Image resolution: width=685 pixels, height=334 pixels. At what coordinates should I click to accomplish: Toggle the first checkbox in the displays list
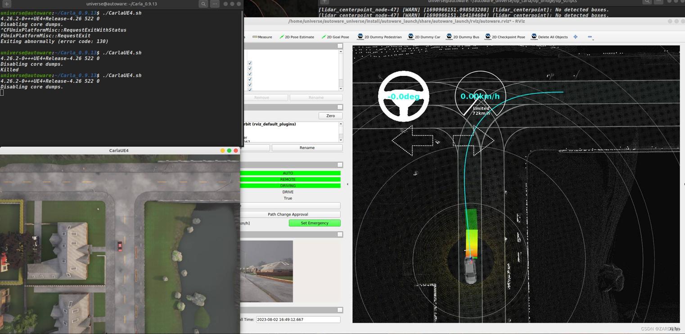click(x=250, y=63)
